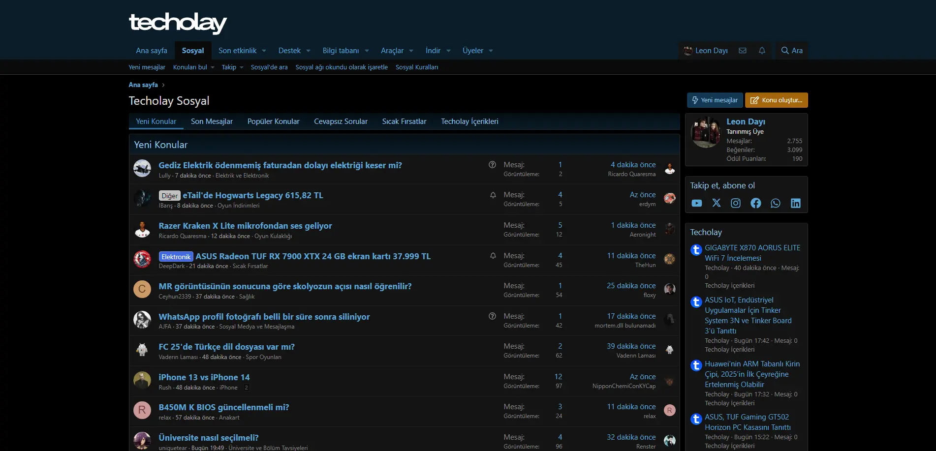The height and width of the screenshot is (451, 936).
Task: Click Ana sayfa breadcrumb link
Action: [x=143, y=85]
